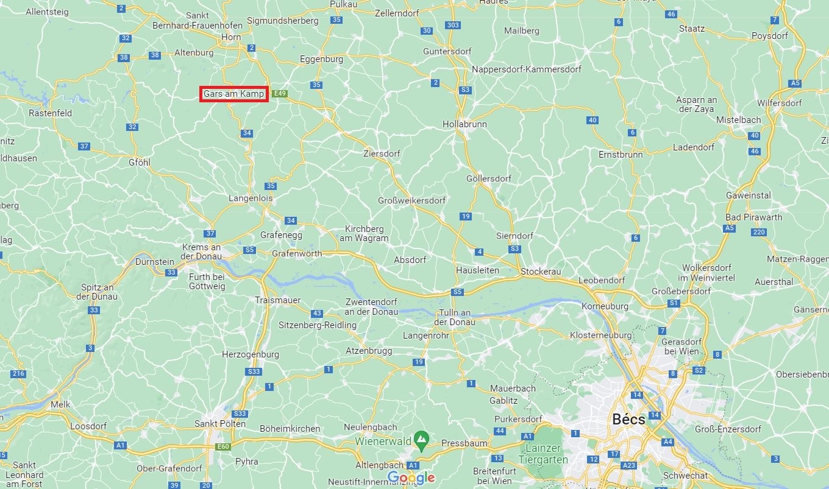The image size is (829, 489).
Task: Click the S33 shield near Herzogenburg
Action: coord(254,371)
